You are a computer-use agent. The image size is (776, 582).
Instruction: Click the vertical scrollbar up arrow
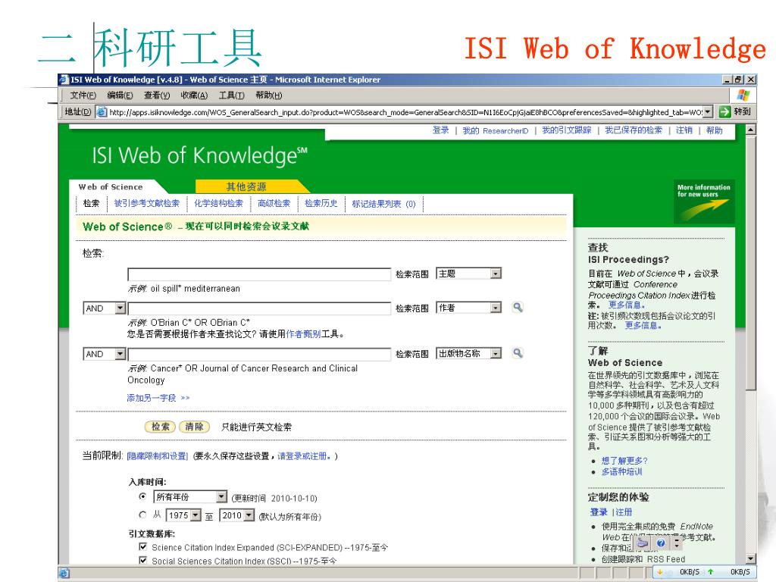(750, 130)
